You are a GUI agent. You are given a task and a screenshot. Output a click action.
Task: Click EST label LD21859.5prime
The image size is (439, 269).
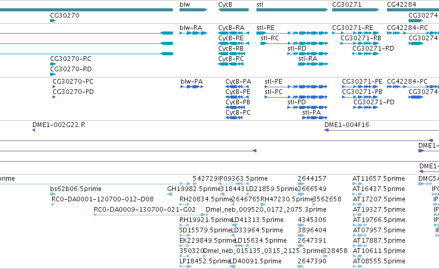tap(272, 189)
